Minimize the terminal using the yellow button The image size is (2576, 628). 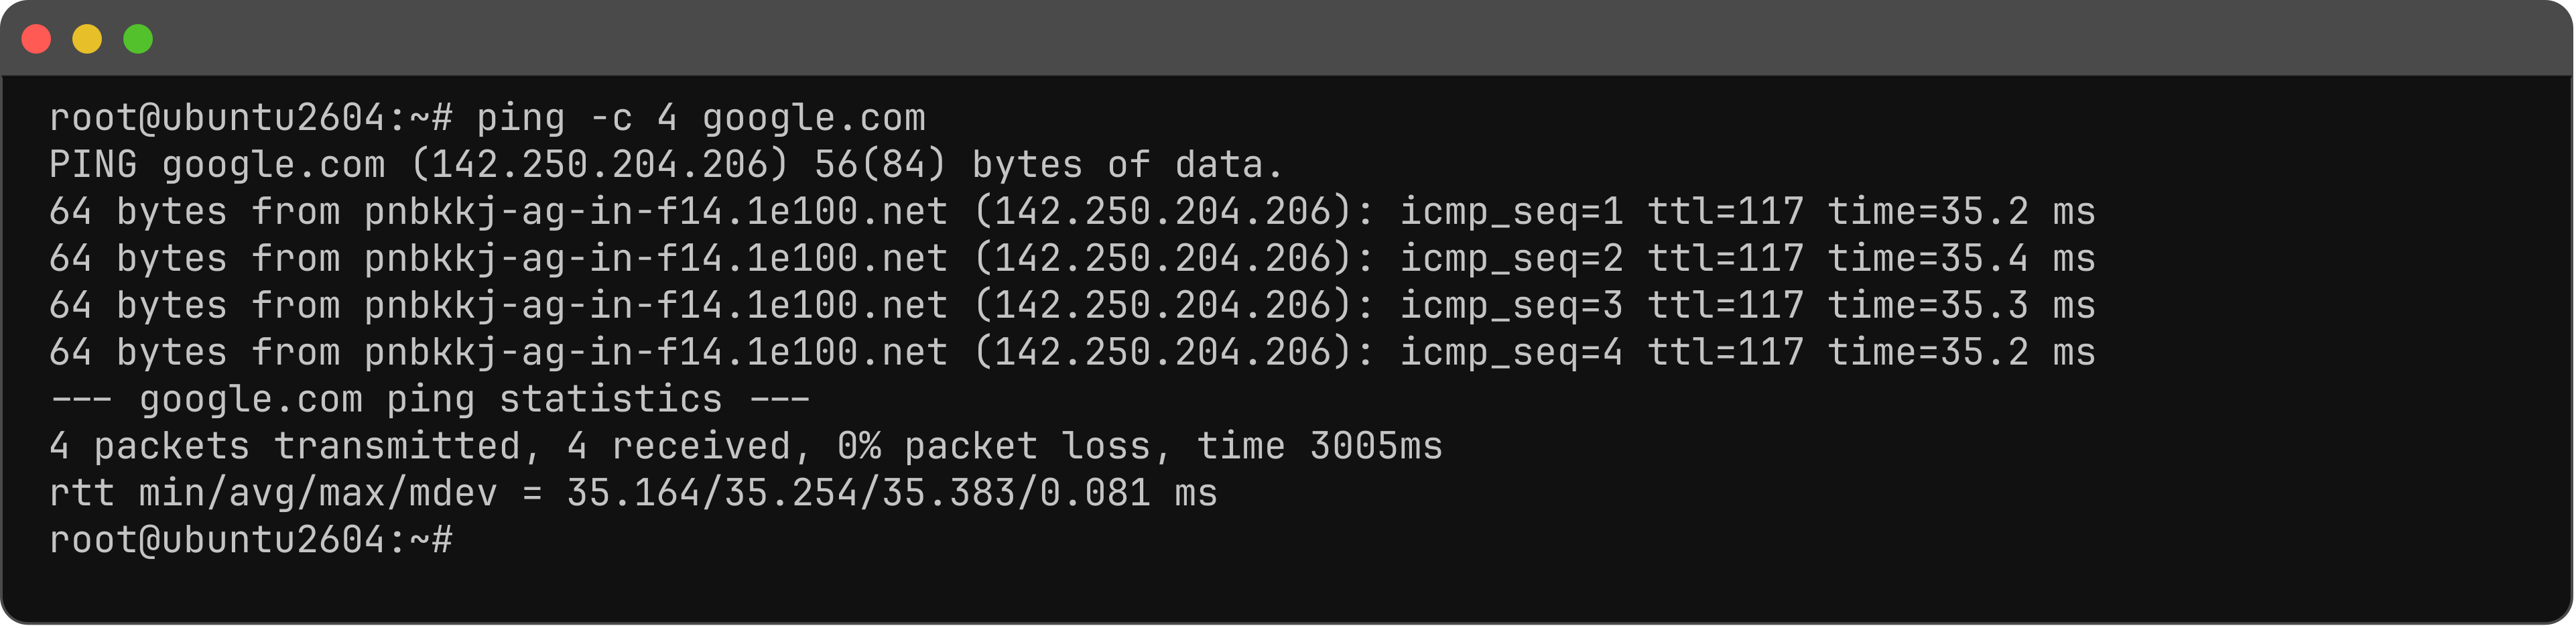[x=87, y=39]
